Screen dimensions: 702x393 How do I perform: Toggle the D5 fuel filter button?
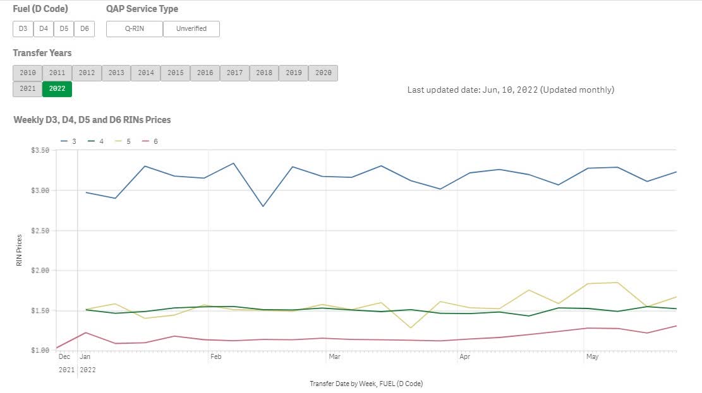64,29
